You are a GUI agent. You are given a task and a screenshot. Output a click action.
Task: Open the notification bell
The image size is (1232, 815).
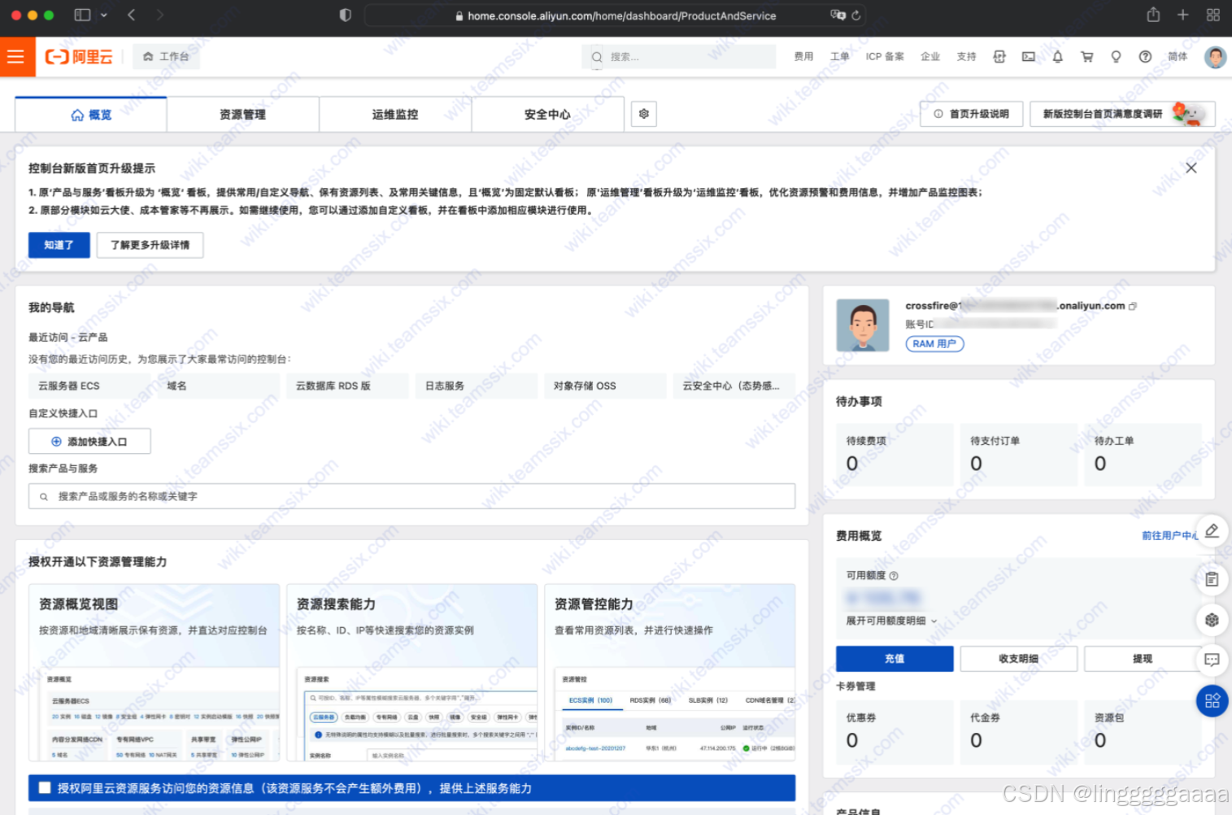tap(1057, 57)
